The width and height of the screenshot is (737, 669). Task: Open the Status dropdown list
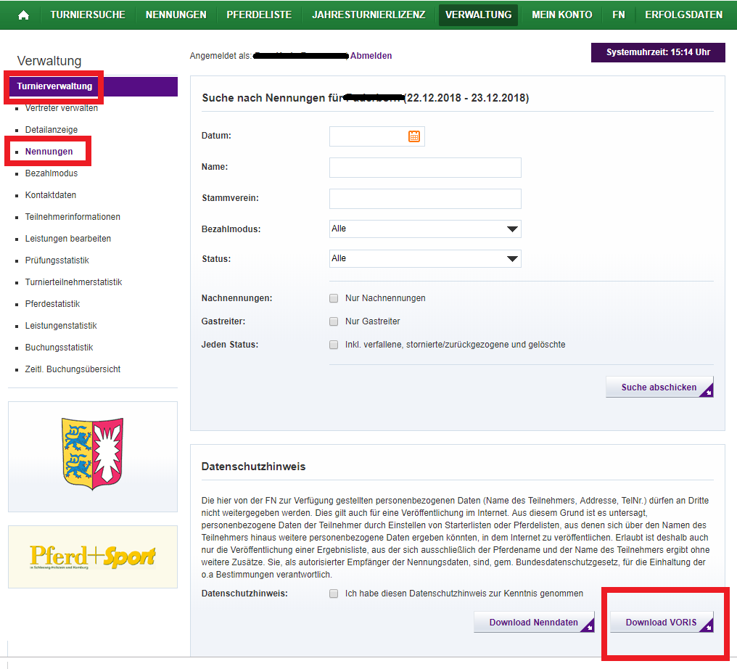425,259
